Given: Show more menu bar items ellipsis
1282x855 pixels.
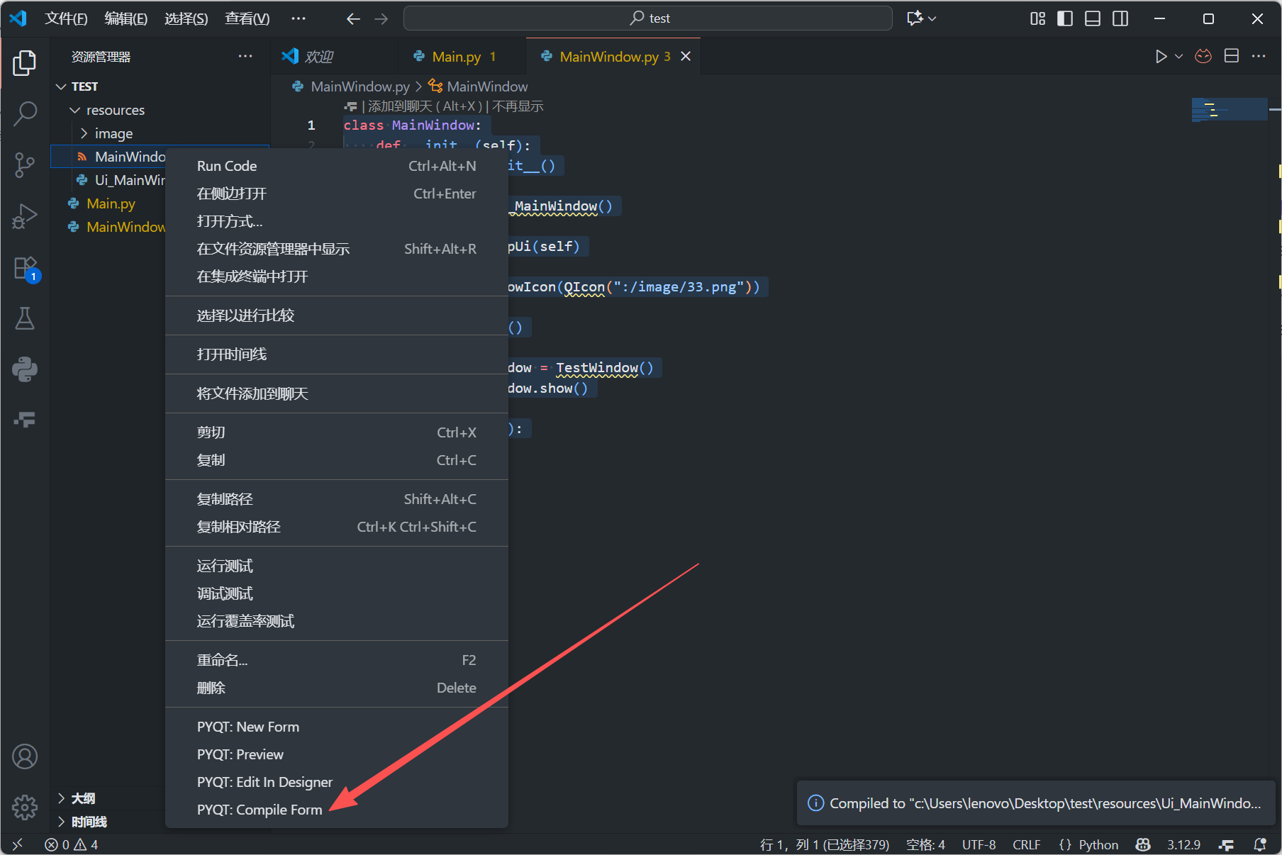Looking at the screenshot, I should coord(299,18).
